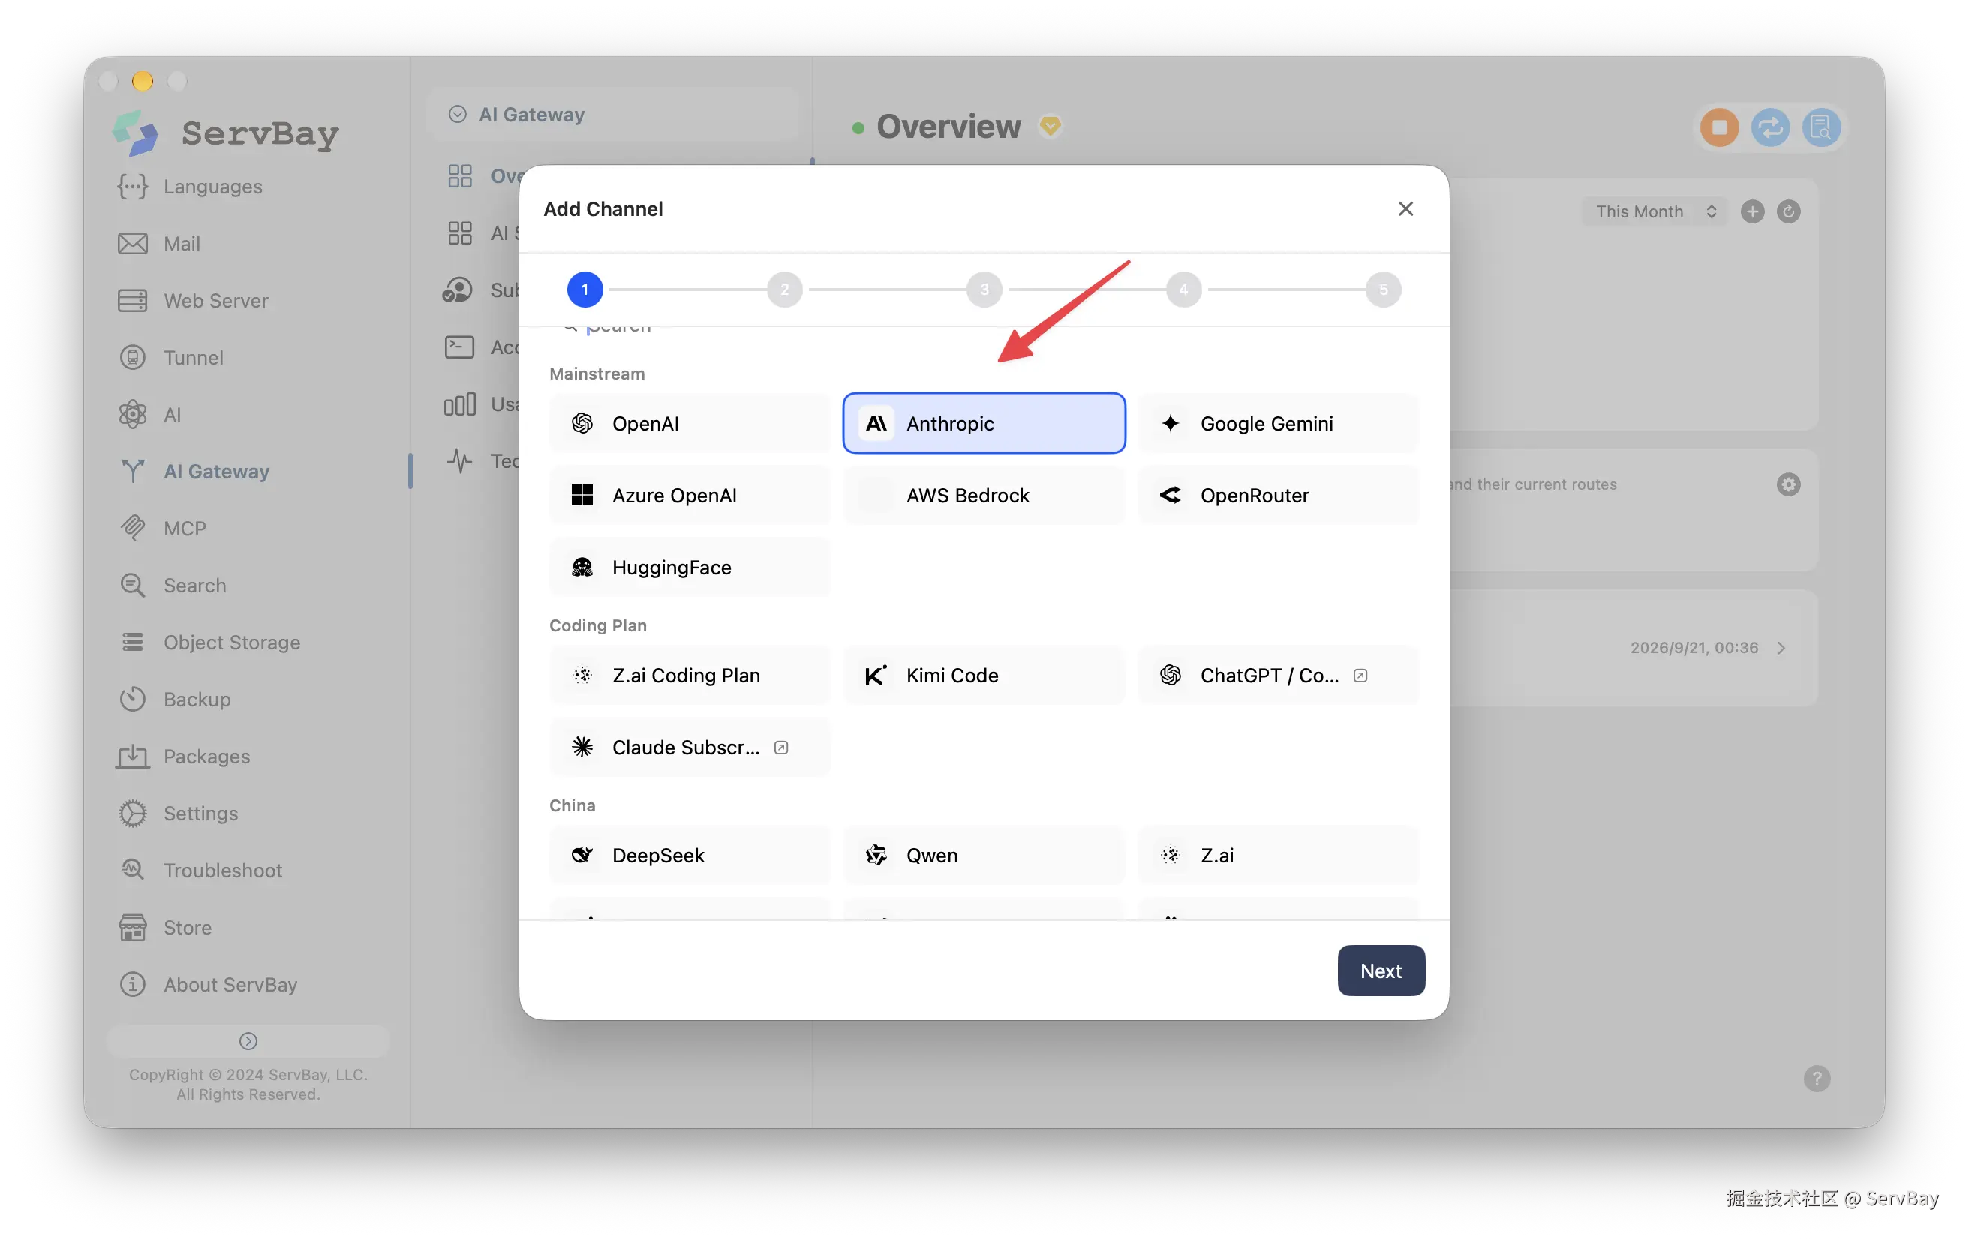Click the bar chart icon beside the 'Usa' submenu item
This screenshot has width=1969, height=1239.
coord(459,403)
